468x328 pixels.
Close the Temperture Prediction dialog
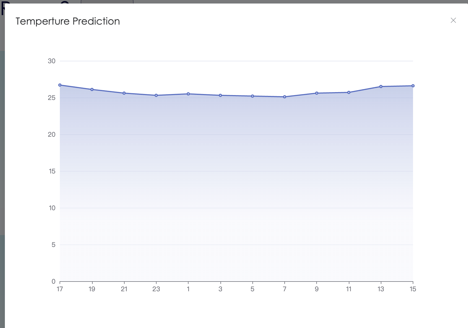pos(453,20)
